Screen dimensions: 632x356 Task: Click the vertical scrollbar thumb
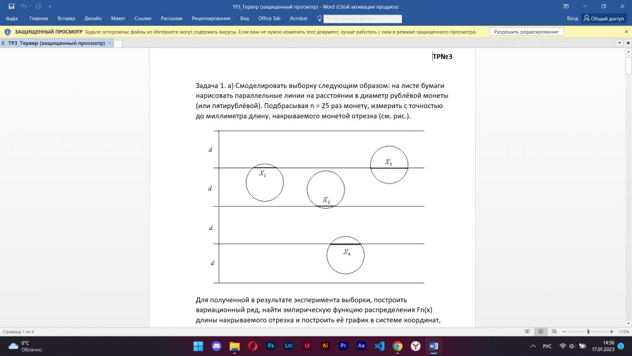pos(628,65)
